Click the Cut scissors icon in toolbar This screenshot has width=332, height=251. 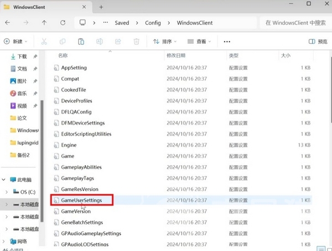coord(44,42)
